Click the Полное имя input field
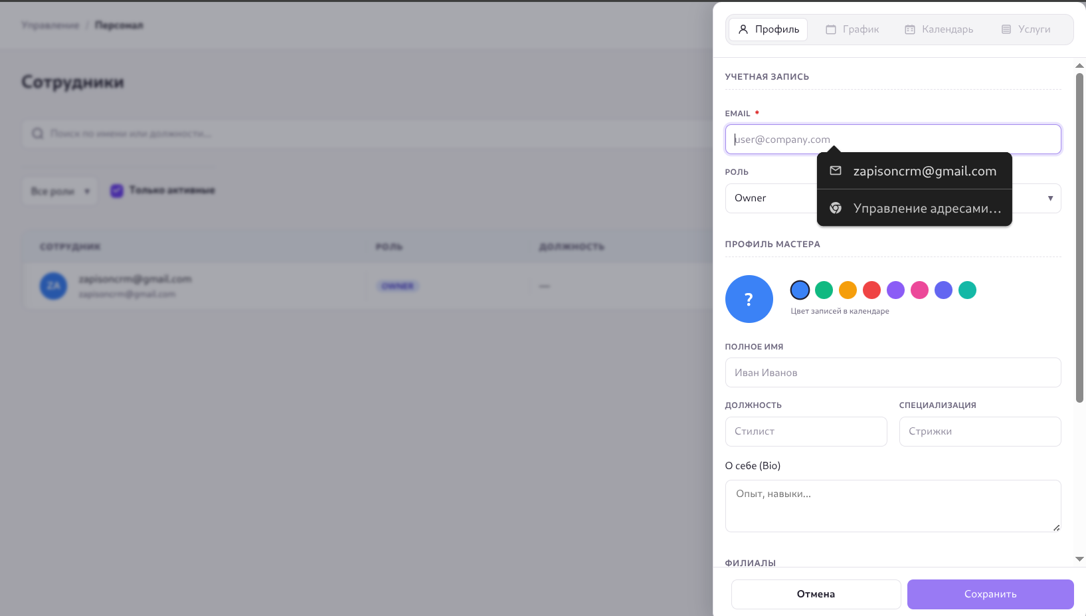This screenshot has width=1086, height=616. pos(893,373)
